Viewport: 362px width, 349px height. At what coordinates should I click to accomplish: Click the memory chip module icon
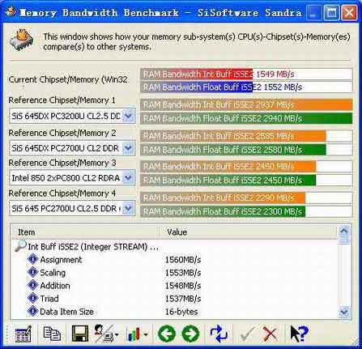[x=22, y=40]
